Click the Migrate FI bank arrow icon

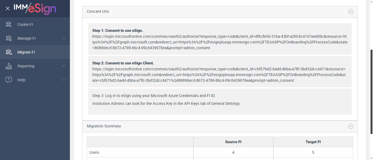pos(9,52)
